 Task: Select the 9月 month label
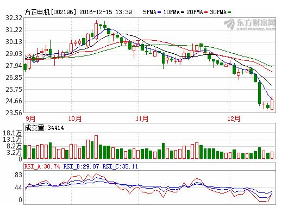coord(30,119)
